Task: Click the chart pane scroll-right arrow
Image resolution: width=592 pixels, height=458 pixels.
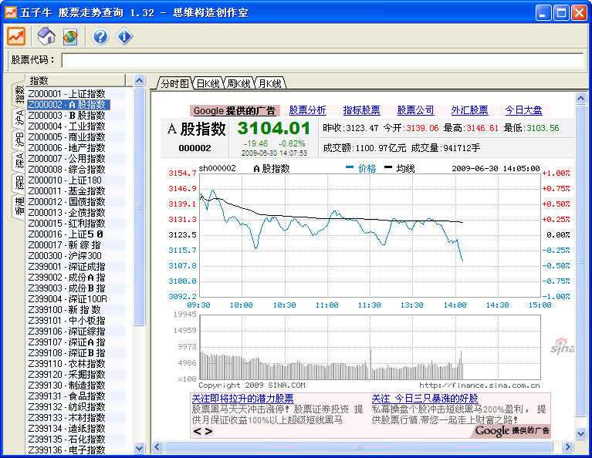Action: tap(567, 447)
